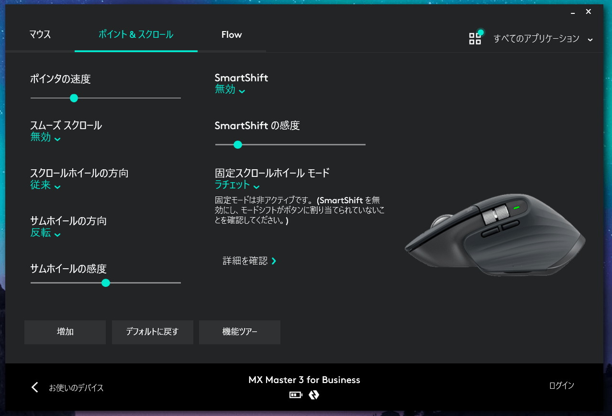Click the 固定モードは非アクティブです notice text
The image size is (612, 416).
pyautogui.click(x=300, y=210)
